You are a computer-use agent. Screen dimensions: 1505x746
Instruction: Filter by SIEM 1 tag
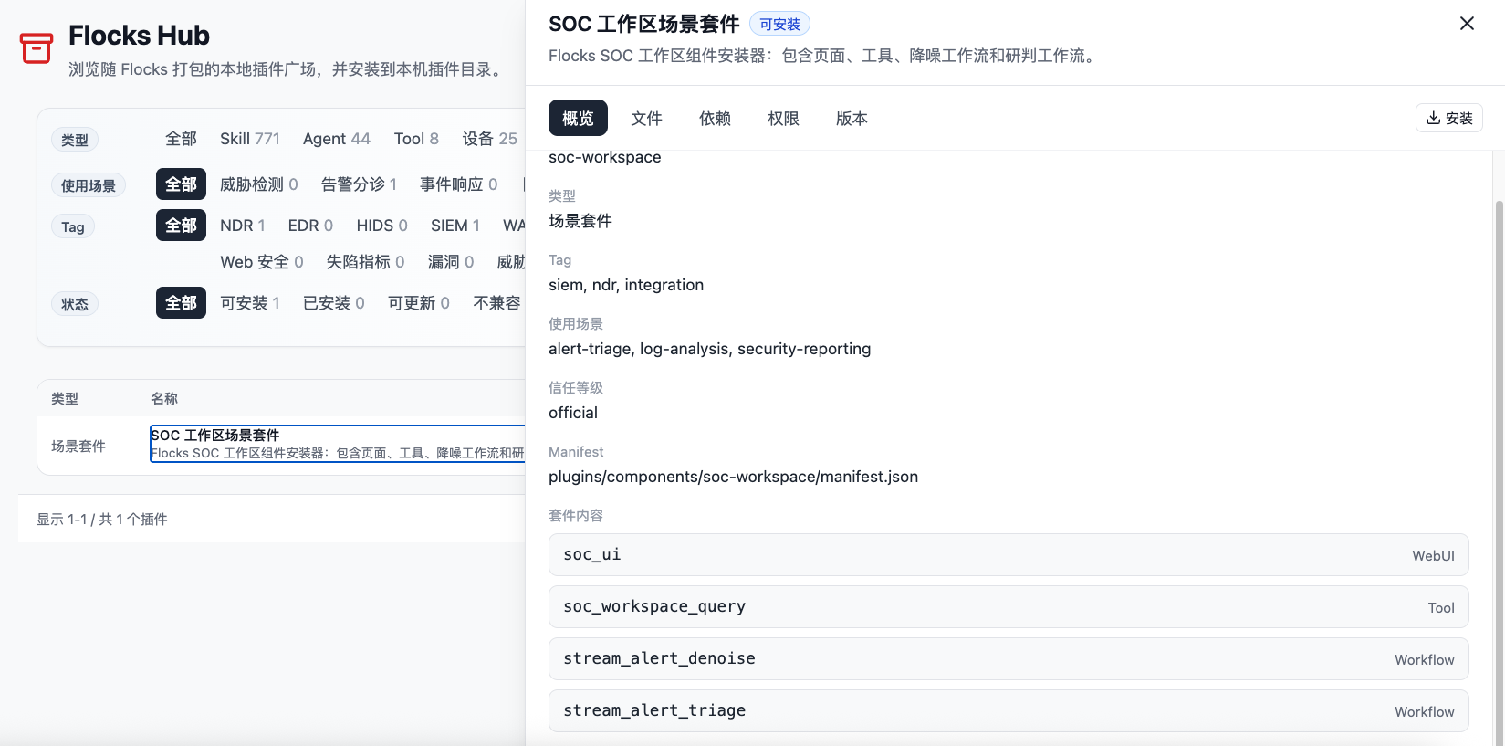[x=455, y=226]
